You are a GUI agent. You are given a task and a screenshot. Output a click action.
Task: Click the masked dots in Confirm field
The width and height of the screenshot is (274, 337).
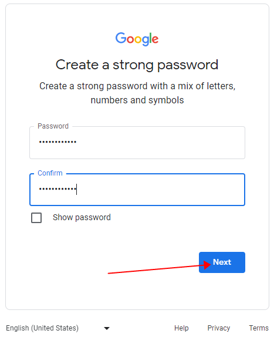coord(57,189)
